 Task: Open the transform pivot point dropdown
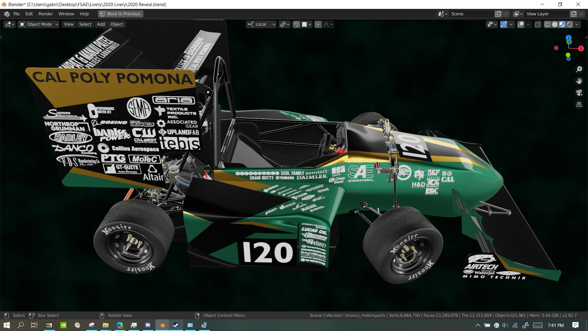coord(285,24)
